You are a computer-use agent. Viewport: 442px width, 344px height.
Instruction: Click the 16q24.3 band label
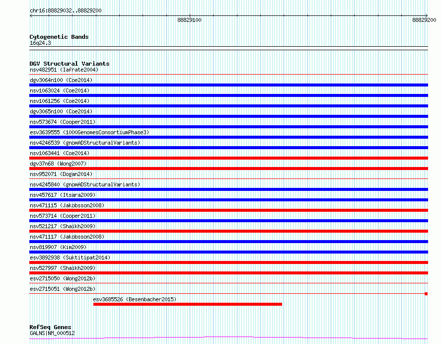pyautogui.click(x=40, y=43)
